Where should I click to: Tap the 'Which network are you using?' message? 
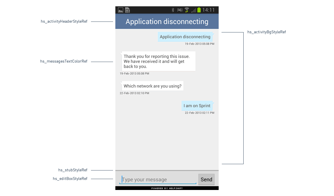coord(152,86)
